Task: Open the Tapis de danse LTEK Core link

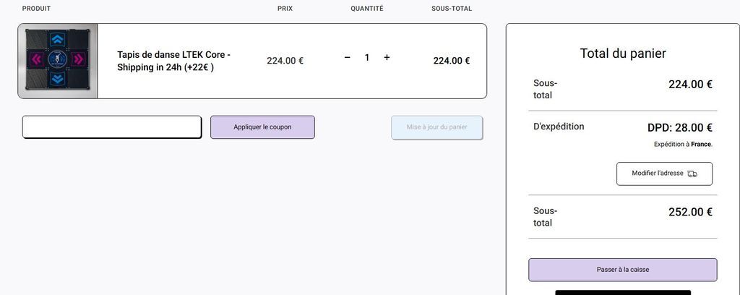Action: click(x=173, y=61)
